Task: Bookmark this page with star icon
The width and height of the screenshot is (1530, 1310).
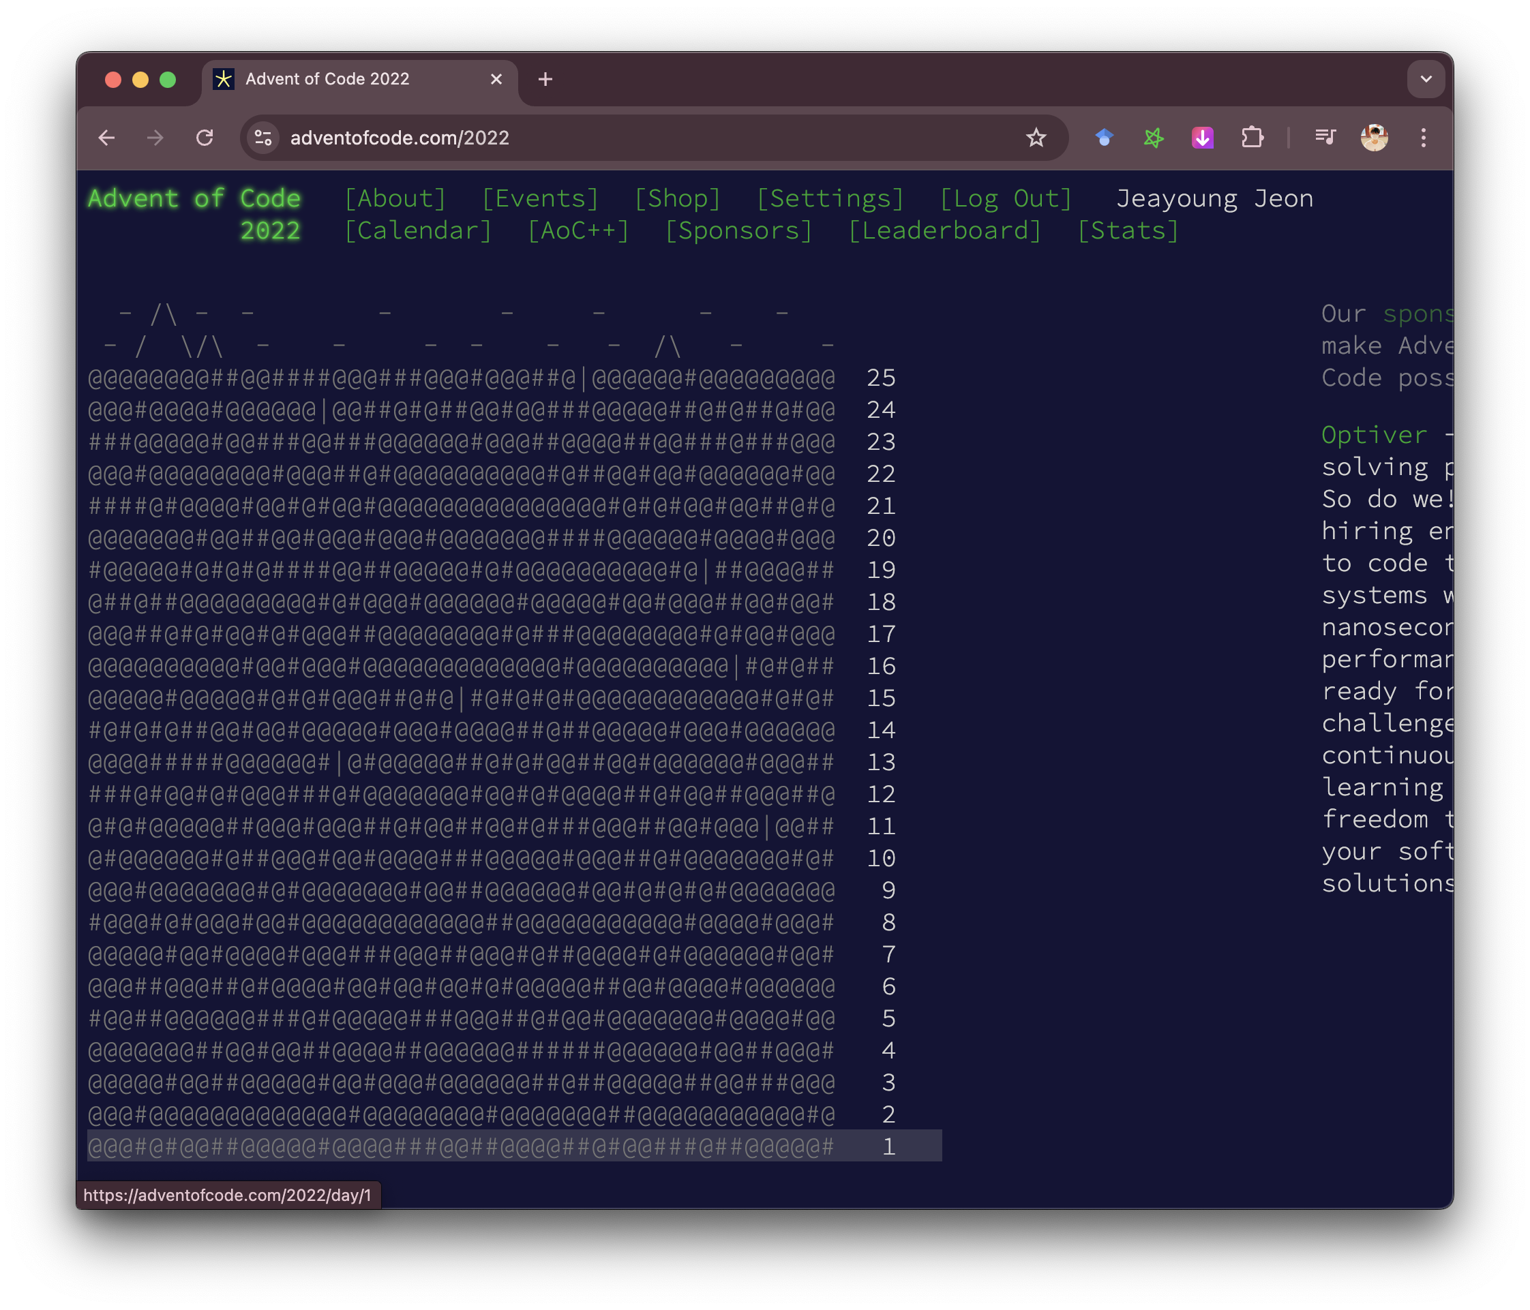Action: (x=1036, y=138)
